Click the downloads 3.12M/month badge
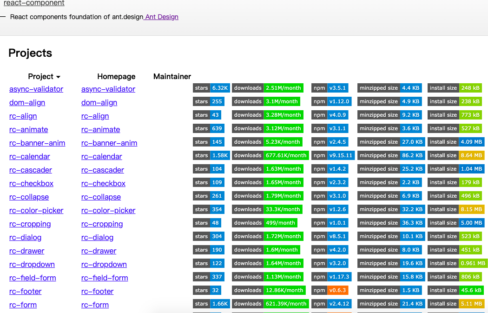The width and height of the screenshot is (488, 313). pyautogui.click(x=267, y=128)
